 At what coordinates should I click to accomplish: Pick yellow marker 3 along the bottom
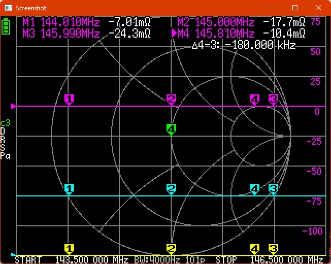273,249
